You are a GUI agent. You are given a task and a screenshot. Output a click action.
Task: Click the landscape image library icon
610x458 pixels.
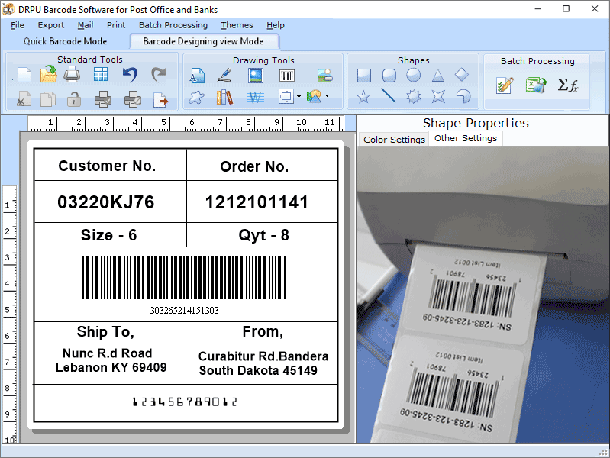[x=324, y=75]
